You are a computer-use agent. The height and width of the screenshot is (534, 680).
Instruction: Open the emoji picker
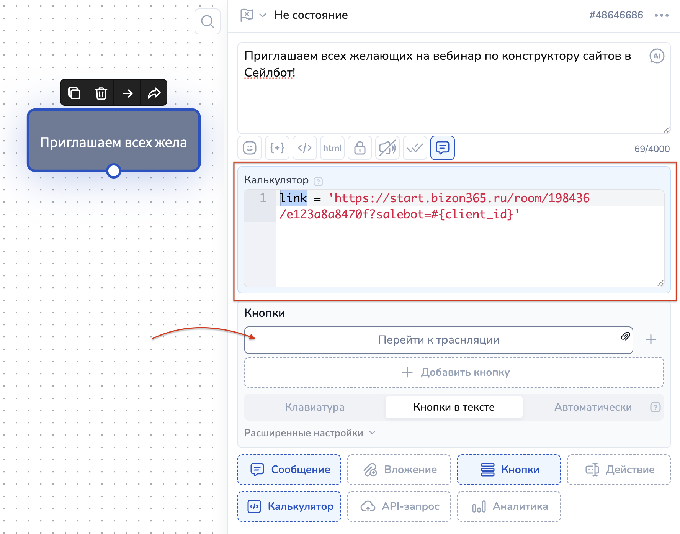250,148
